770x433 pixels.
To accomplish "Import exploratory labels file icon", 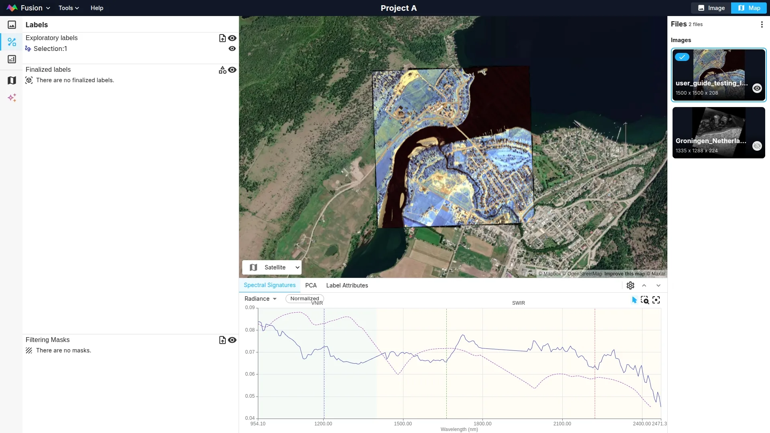I will [x=222, y=38].
